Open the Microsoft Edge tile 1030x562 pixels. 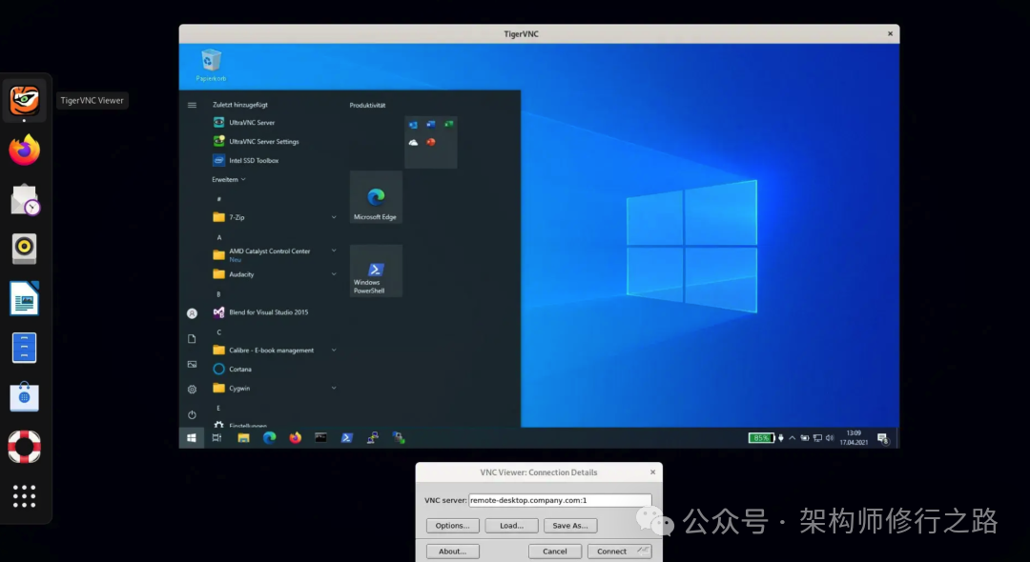376,199
